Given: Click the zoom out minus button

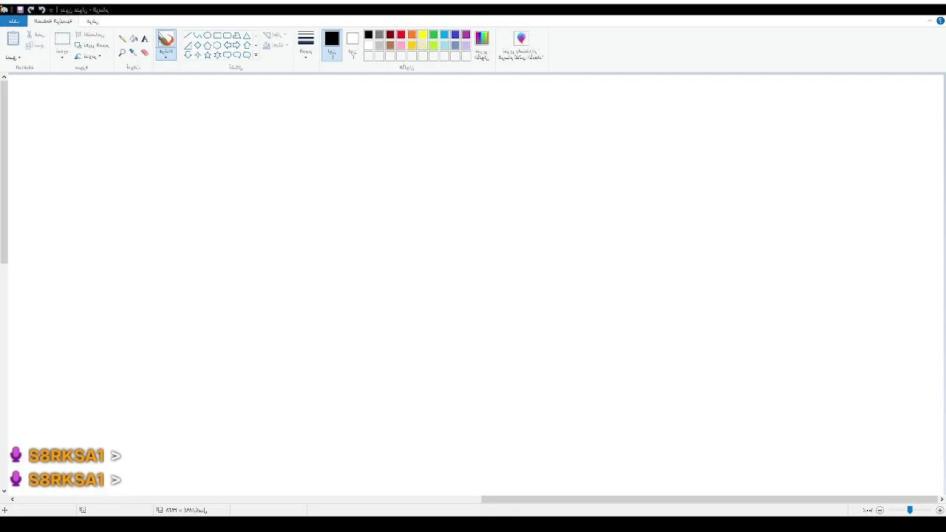Looking at the screenshot, I should coord(879,510).
